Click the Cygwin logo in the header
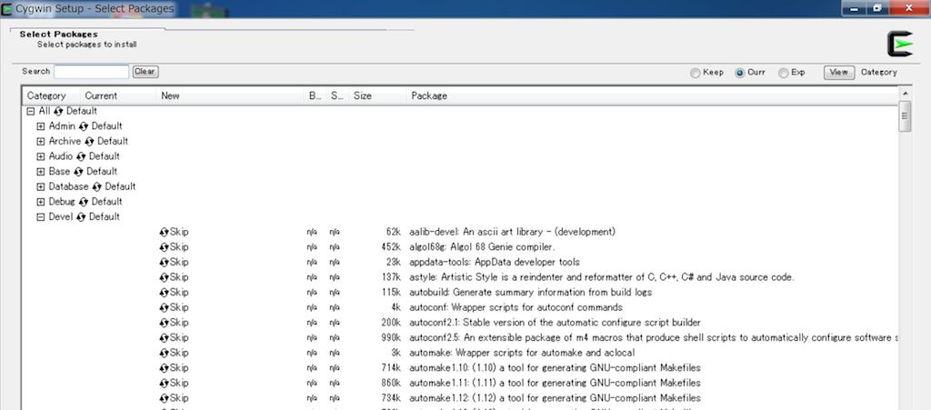Screen dimensions: 931x410 (x=899, y=44)
